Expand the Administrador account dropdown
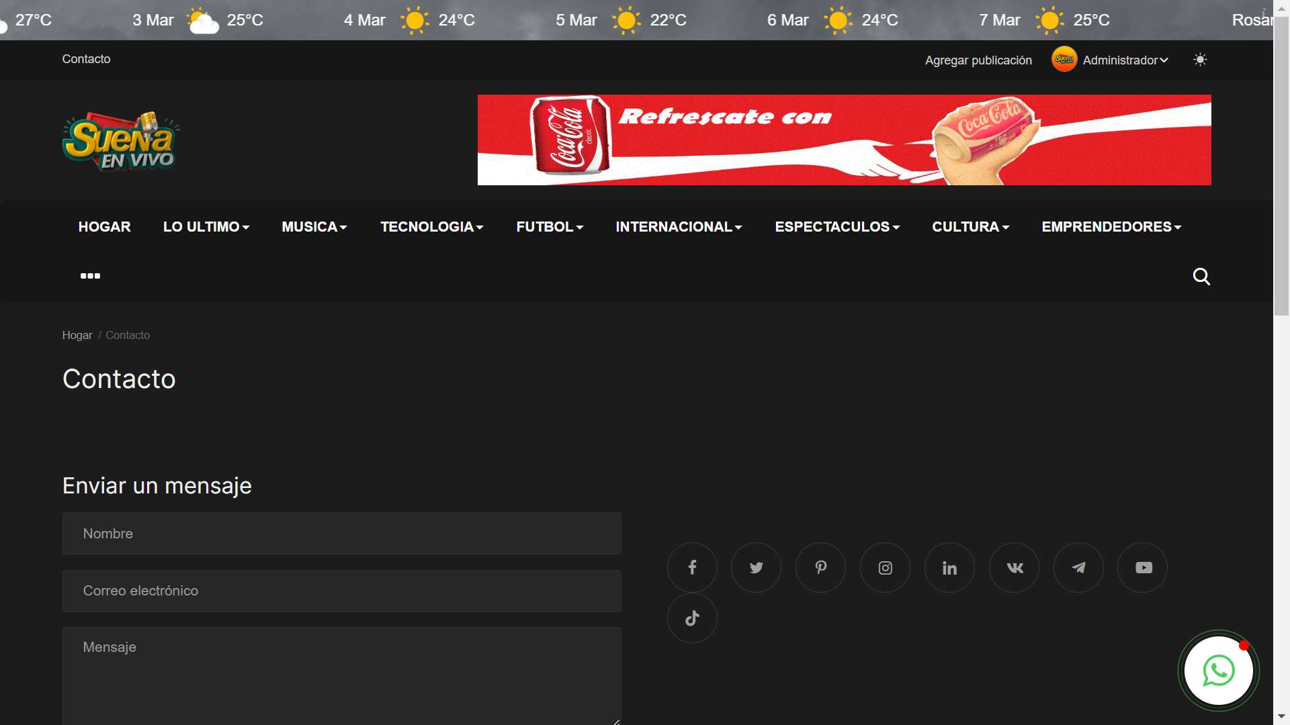1290x725 pixels. (x=1125, y=60)
